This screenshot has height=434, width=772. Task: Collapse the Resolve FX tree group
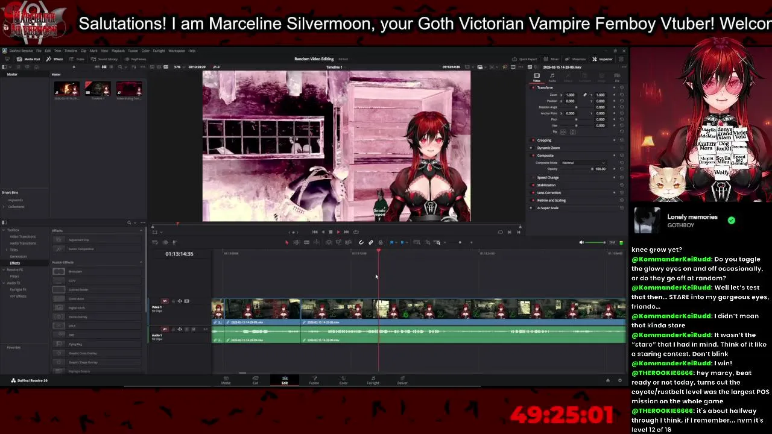pos(4,269)
